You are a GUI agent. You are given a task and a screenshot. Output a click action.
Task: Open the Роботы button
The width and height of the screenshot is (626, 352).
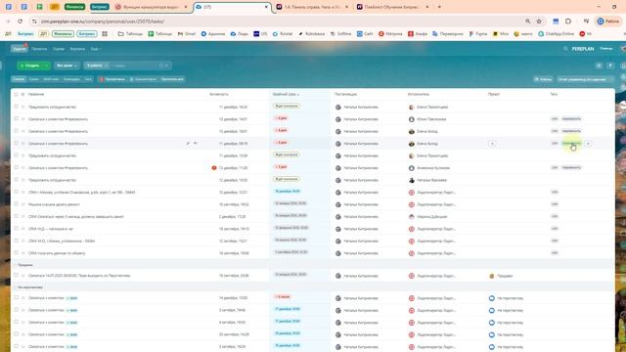click(544, 79)
